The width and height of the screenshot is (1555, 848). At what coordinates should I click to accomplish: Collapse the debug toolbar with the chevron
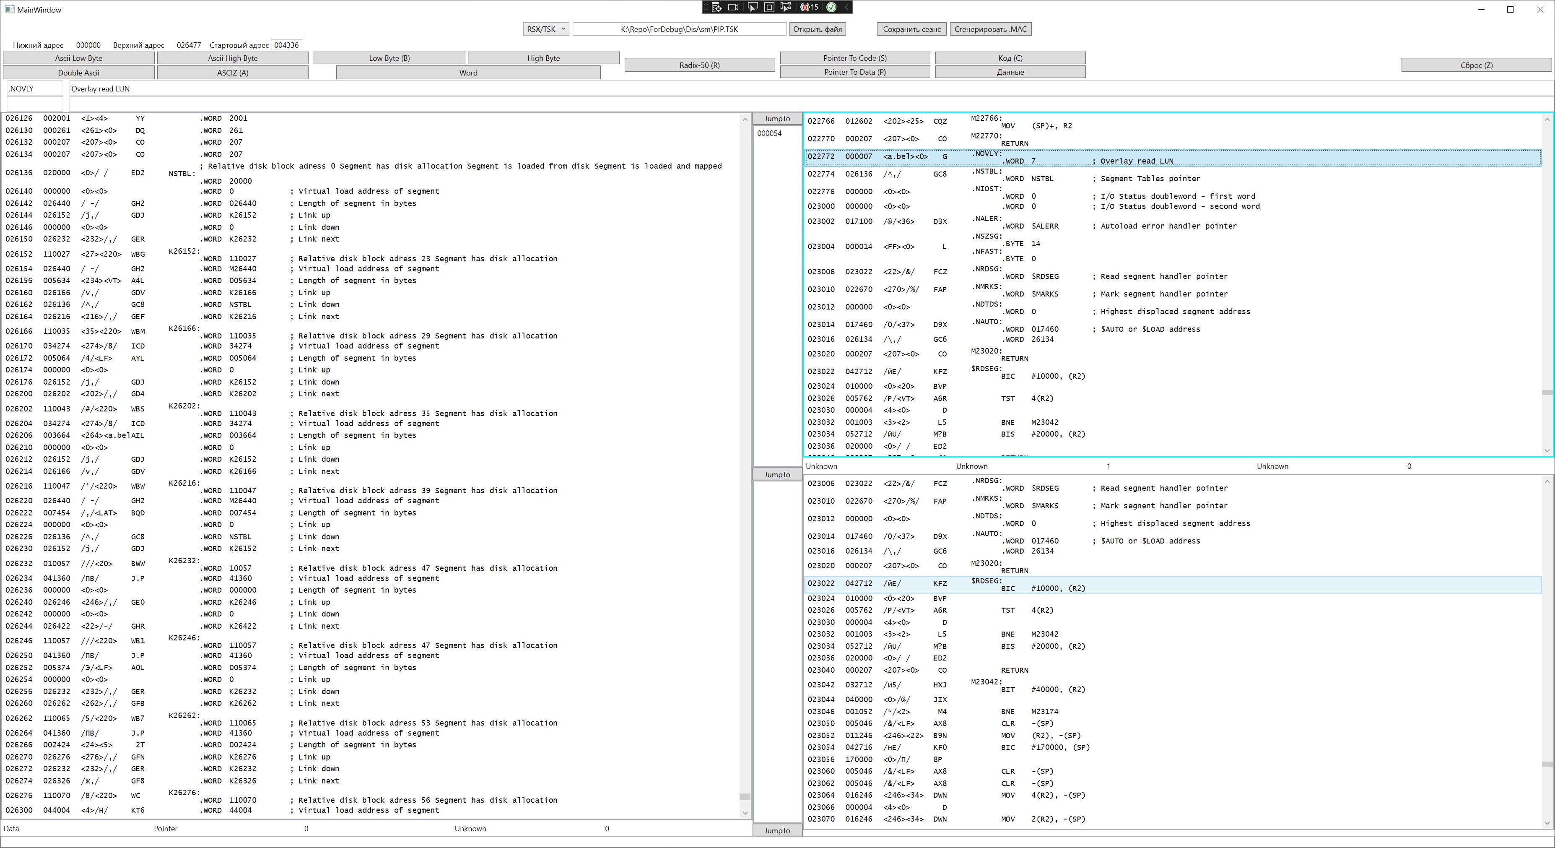point(846,7)
